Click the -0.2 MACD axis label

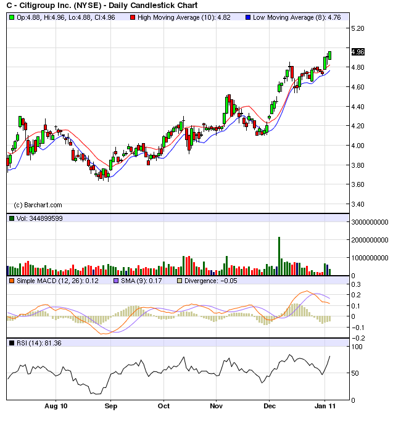point(358,338)
